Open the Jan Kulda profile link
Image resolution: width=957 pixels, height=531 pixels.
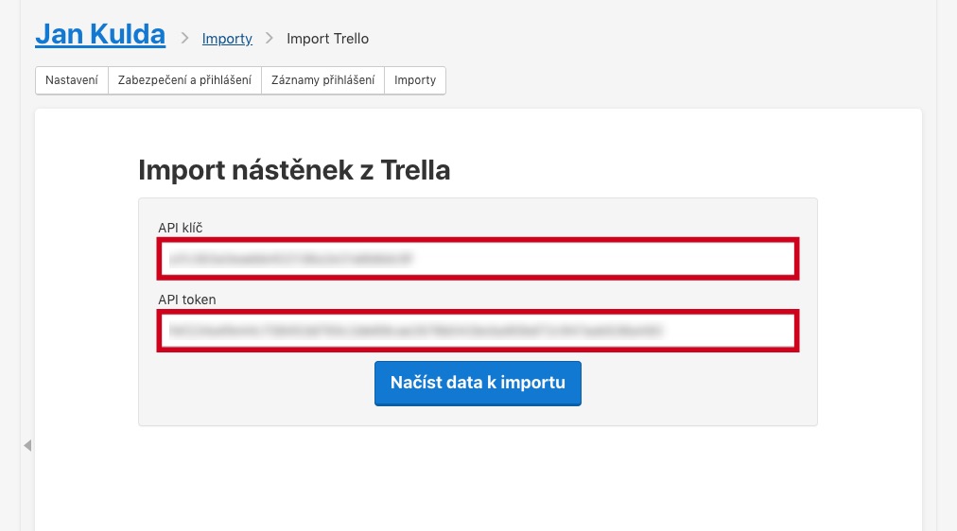100,34
